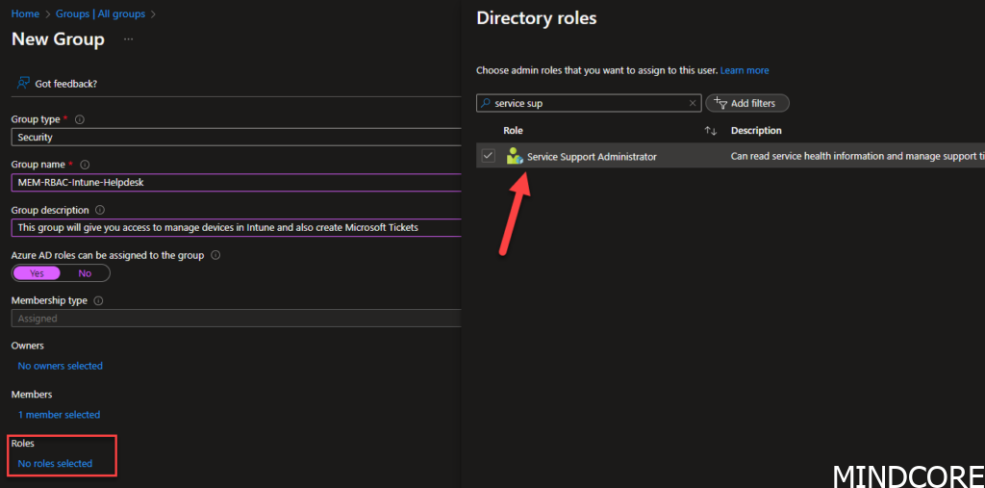Sort by the Role column header
The image size is (985, 488).
click(513, 131)
